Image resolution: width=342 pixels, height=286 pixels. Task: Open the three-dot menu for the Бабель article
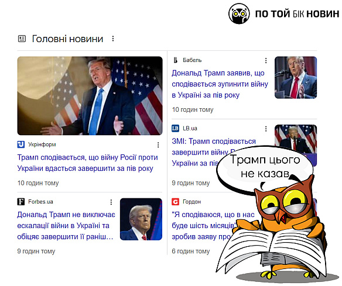[x=266, y=61]
